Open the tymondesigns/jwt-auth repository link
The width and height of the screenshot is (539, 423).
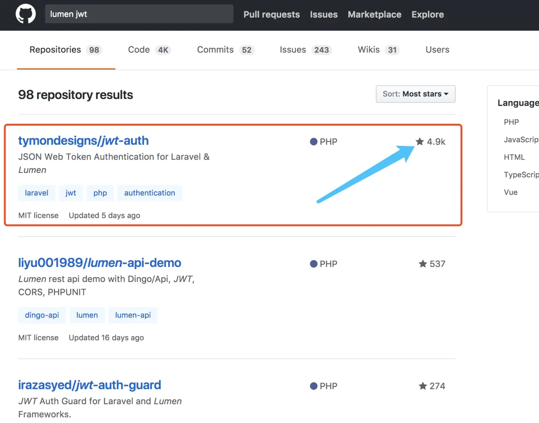tap(83, 141)
